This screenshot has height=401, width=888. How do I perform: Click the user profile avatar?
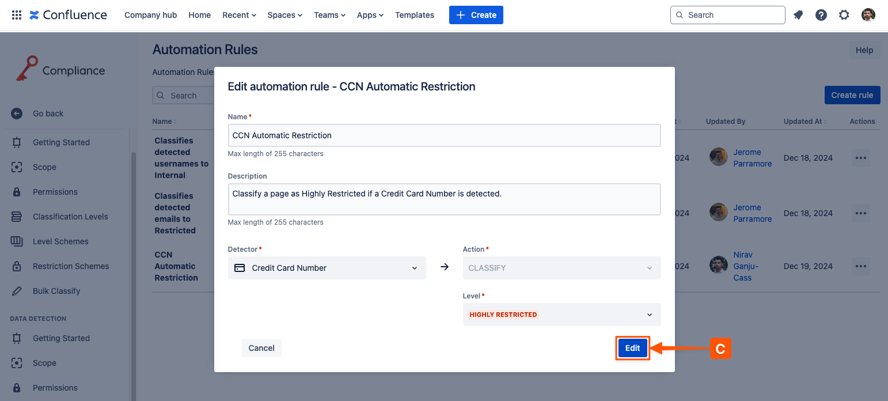coord(868,15)
